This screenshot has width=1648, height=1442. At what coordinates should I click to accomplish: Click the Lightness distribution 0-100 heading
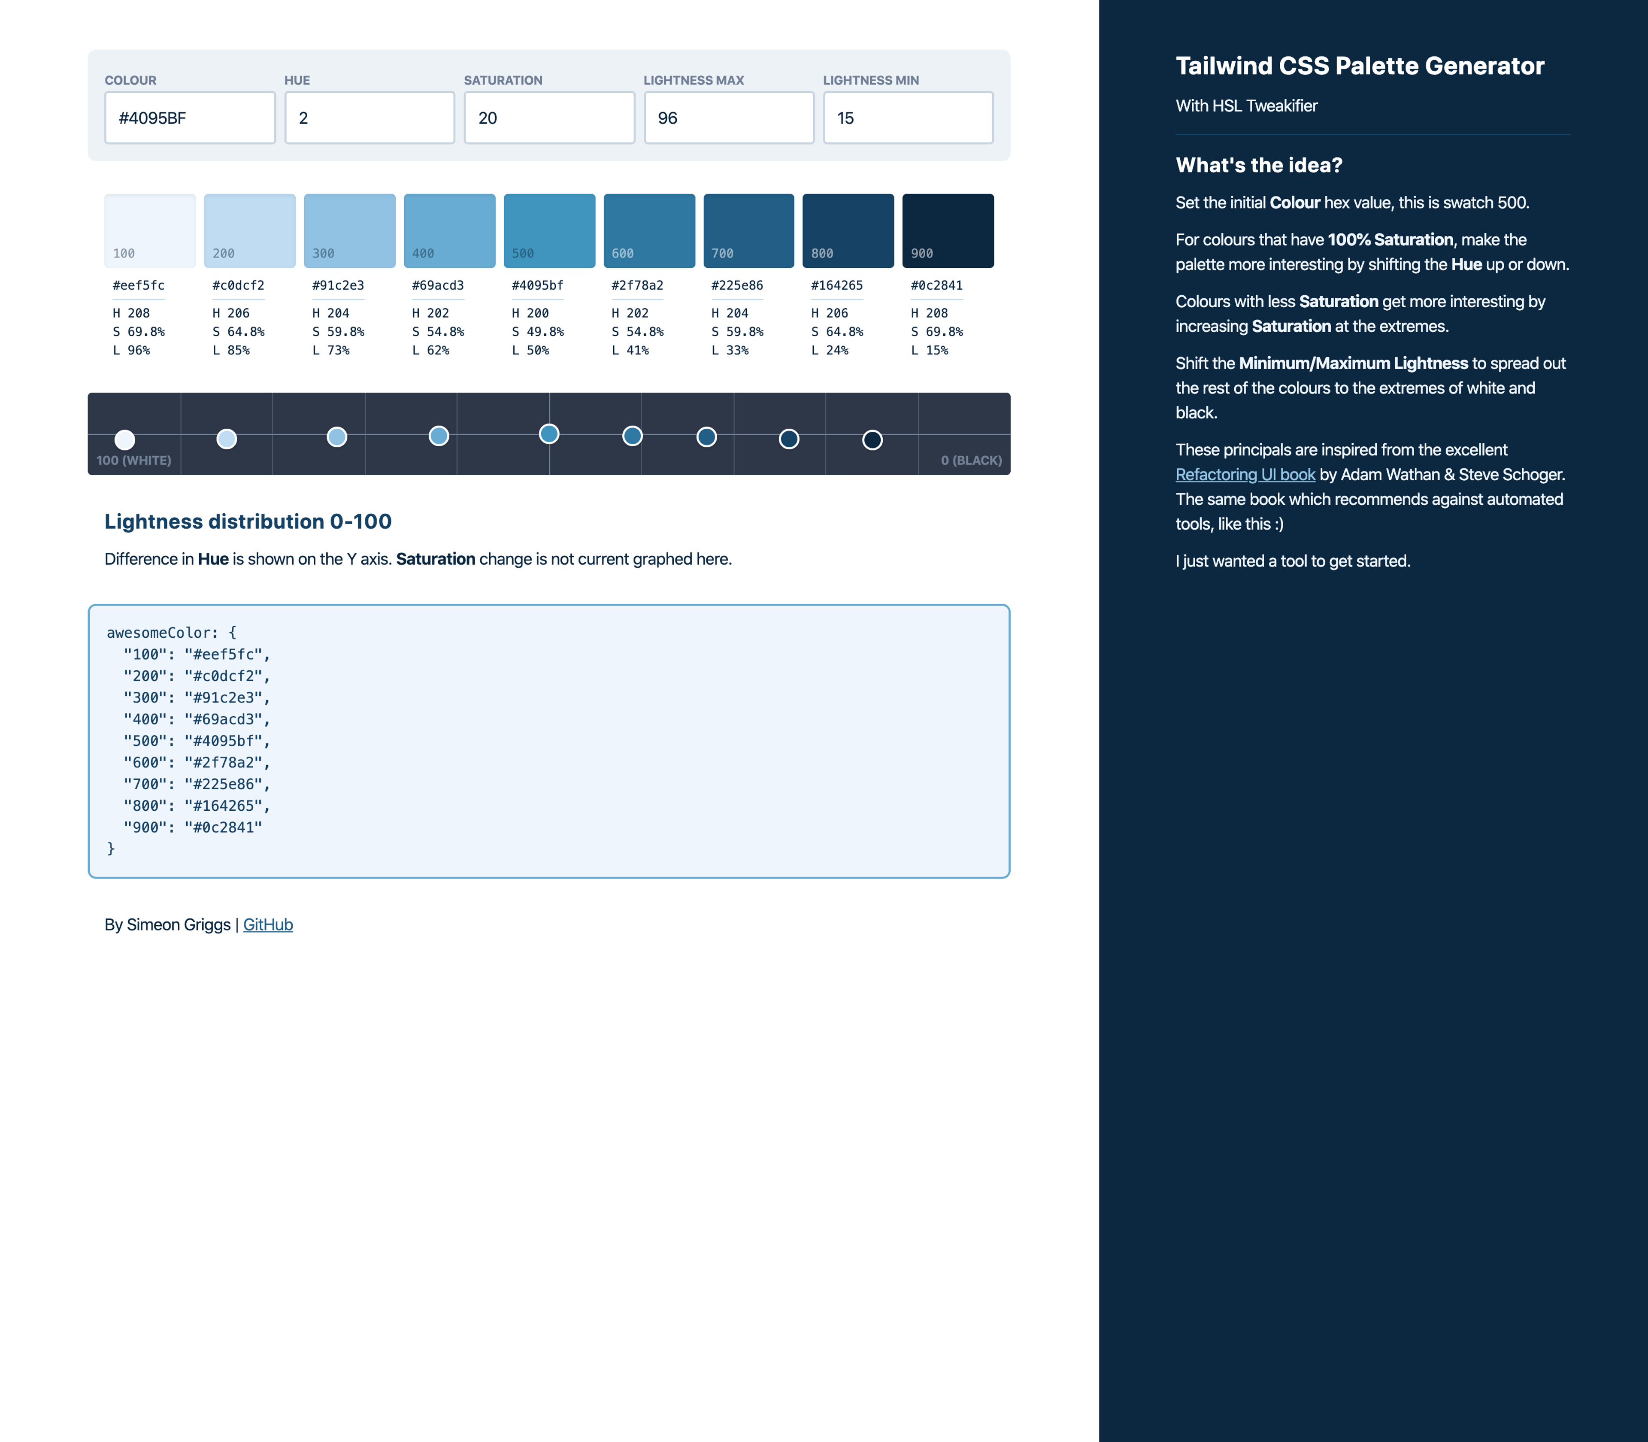coord(248,521)
